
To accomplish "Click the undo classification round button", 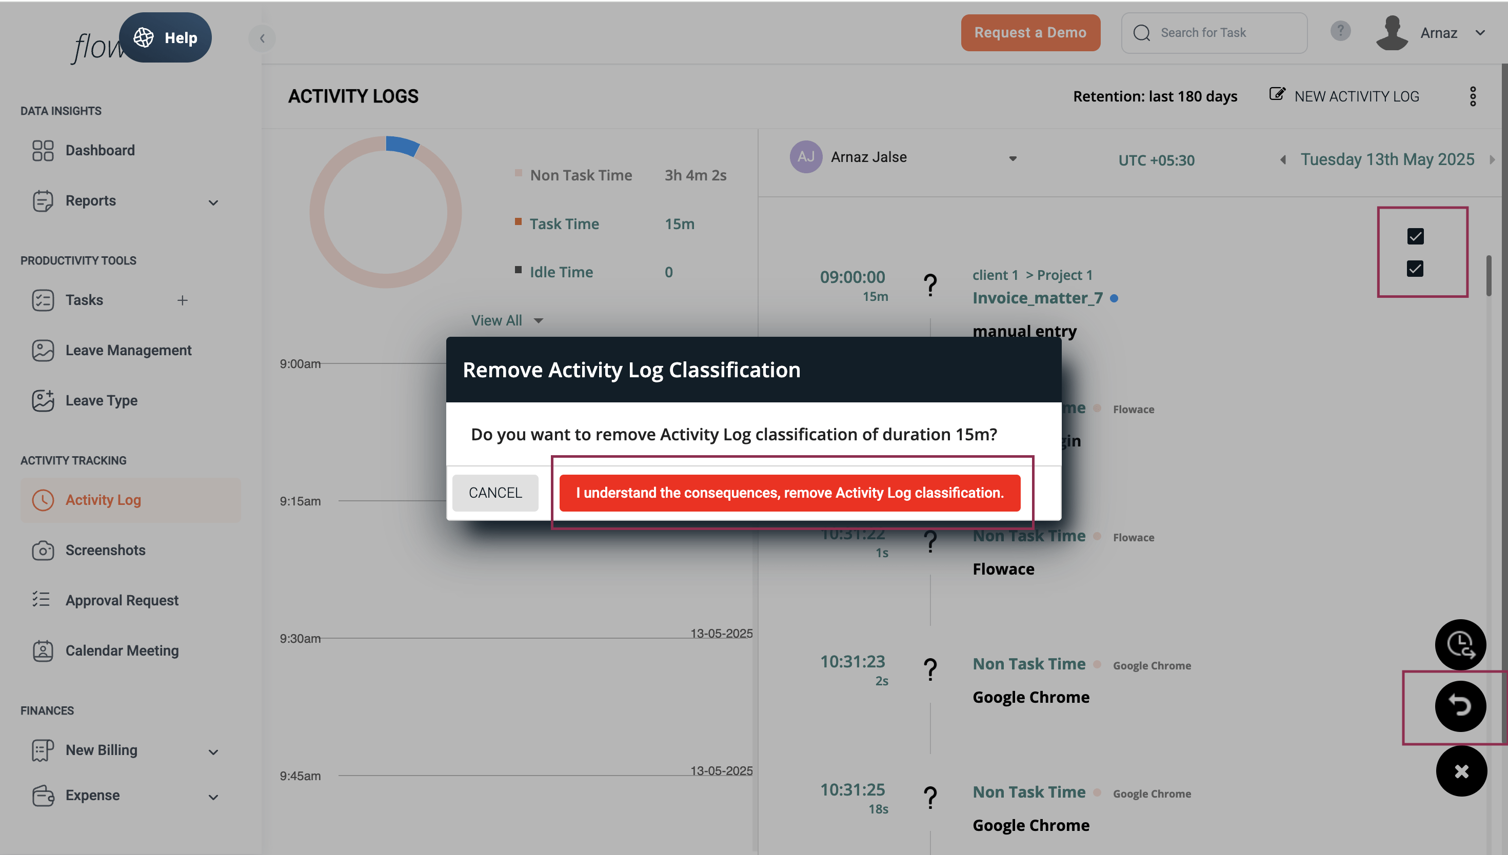I will [x=1460, y=706].
